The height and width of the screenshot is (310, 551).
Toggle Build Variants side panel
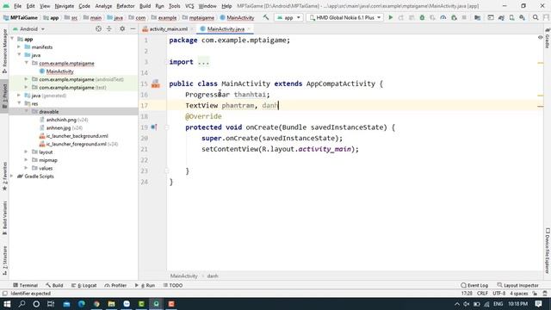(4, 218)
